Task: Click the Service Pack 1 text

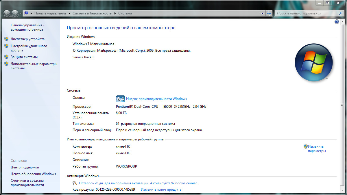Action: tap(83, 57)
